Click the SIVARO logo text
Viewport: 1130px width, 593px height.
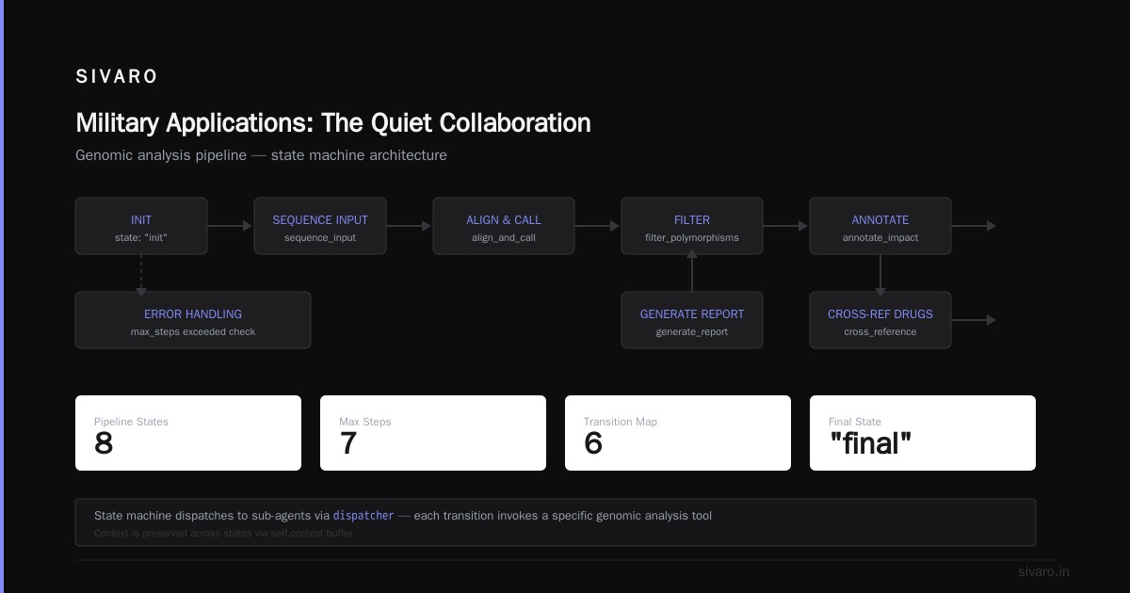tap(117, 77)
